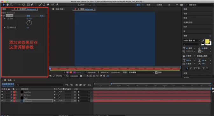Toggle the 渲染 checkbox in layer viewer

(156, 73)
